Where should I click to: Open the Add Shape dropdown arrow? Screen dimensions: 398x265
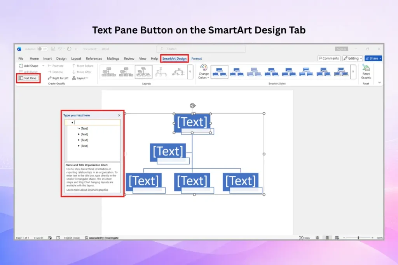click(x=43, y=66)
